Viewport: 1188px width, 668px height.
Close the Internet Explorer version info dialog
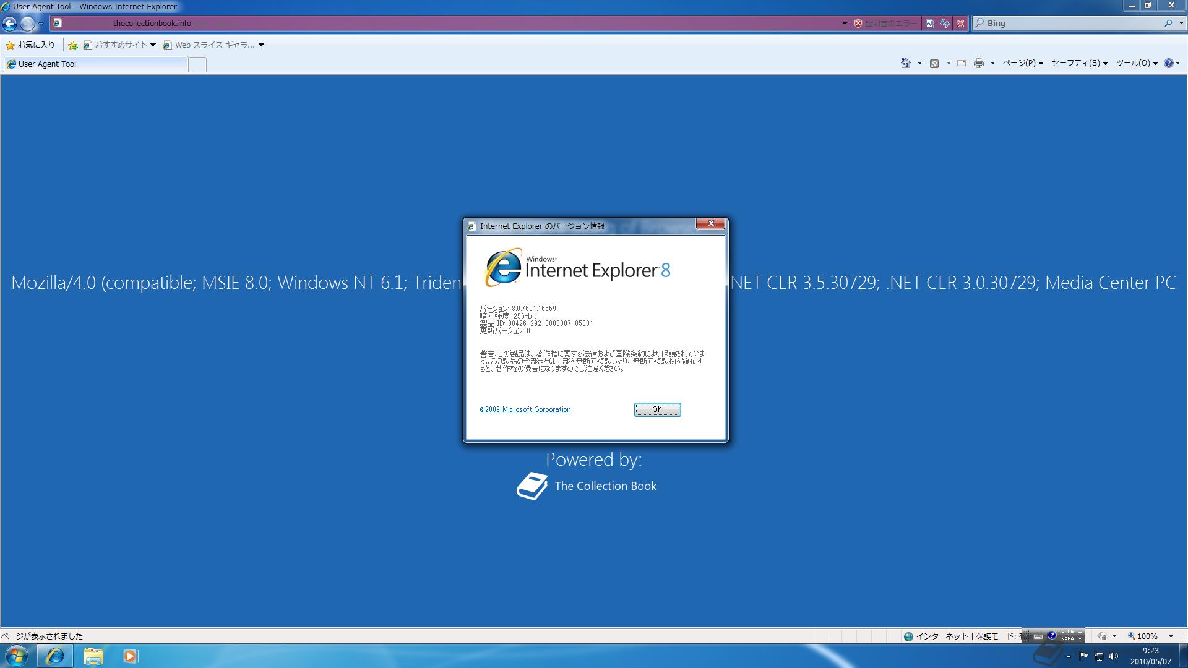pyautogui.click(x=710, y=224)
